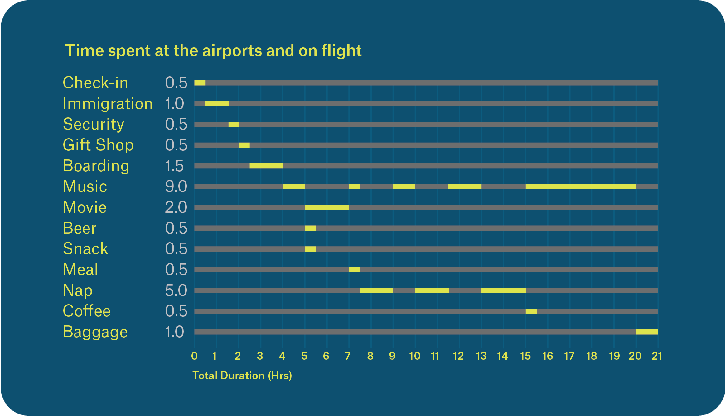
Task: Select the 10 tick label on the axis
Action: [415, 356]
